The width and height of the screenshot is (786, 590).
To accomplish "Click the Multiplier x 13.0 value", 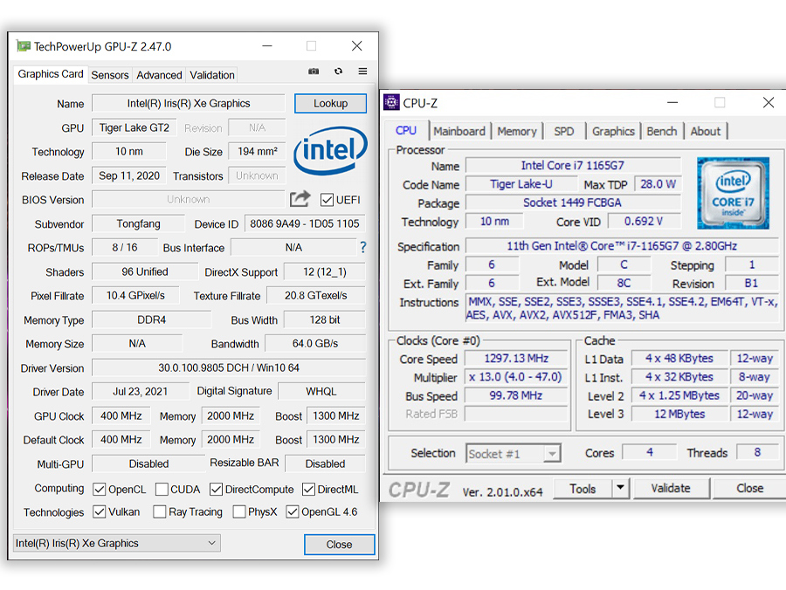I will [x=516, y=377].
